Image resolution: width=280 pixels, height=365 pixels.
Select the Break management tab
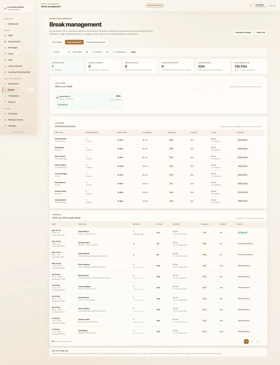pos(74,42)
